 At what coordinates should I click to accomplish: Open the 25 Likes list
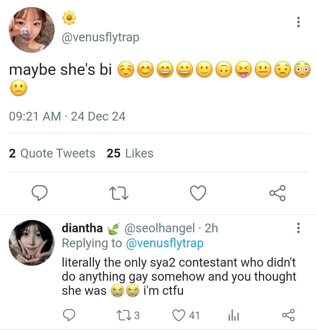pos(130,153)
